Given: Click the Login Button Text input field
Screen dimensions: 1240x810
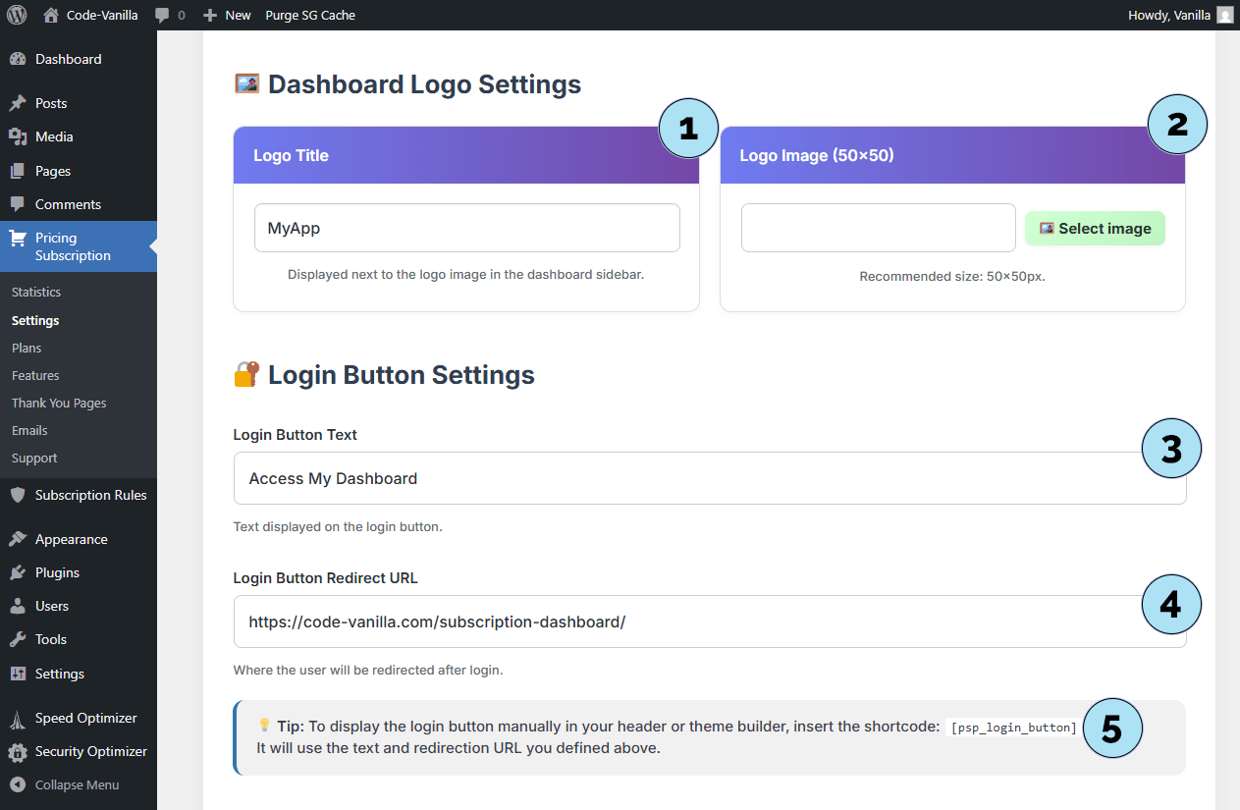Looking at the screenshot, I should [x=687, y=478].
